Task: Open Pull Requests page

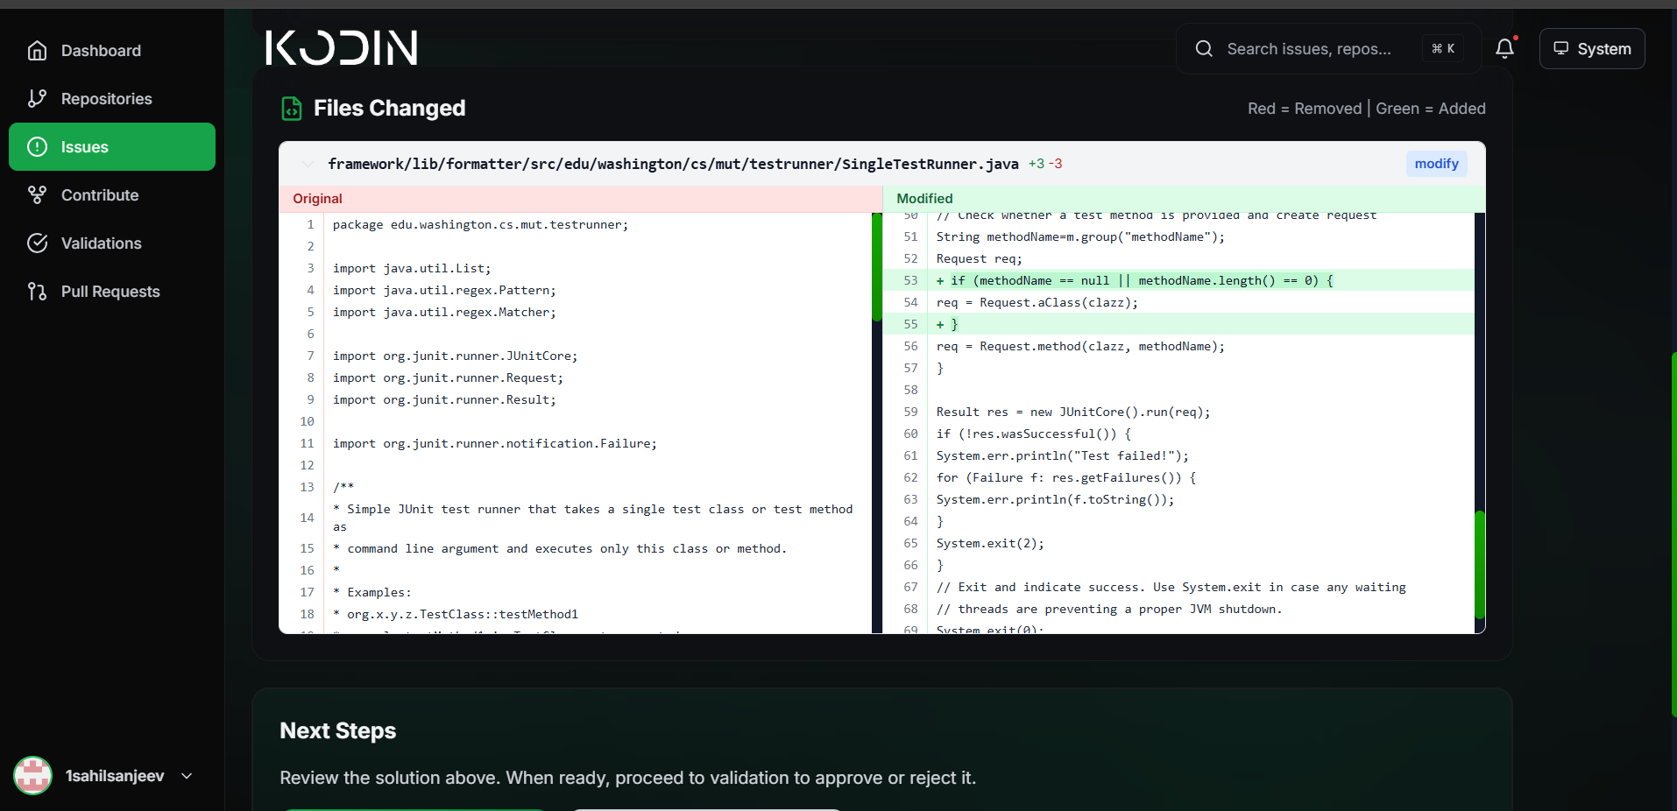Action: [x=112, y=292]
